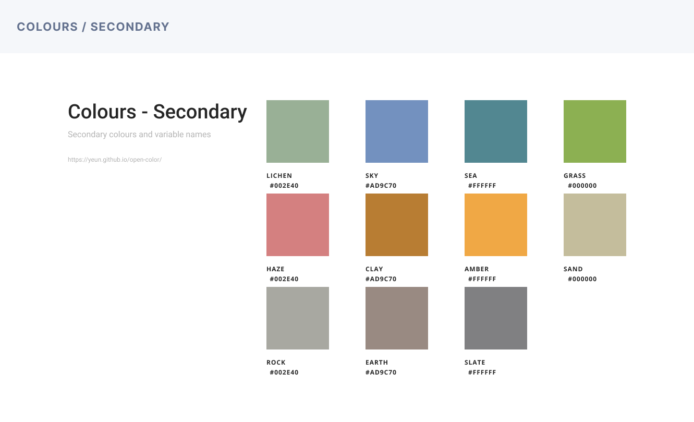694x422 pixels.
Task: Choose the Grass green colour swatch
Action: tap(595, 131)
